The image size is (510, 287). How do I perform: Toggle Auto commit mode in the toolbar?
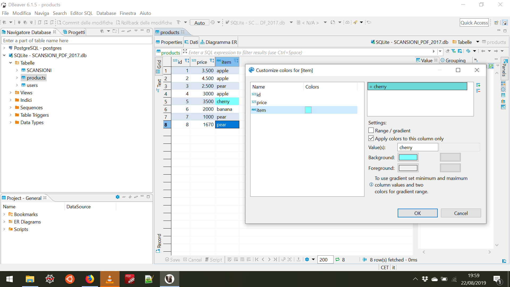pyautogui.click(x=199, y=23)
